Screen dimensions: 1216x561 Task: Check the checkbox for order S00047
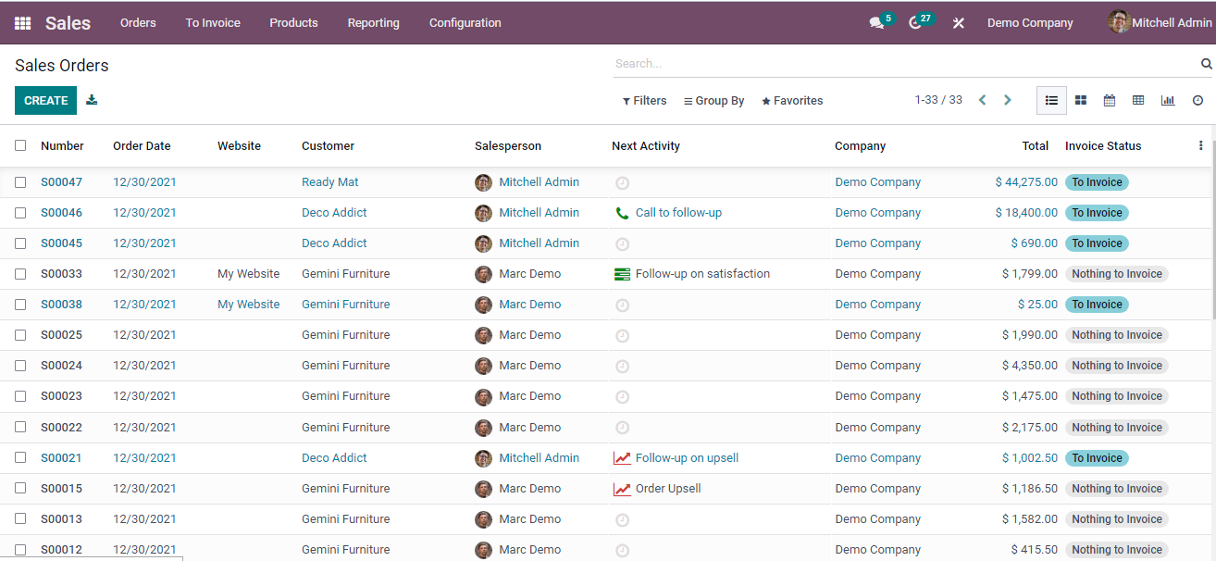20,182
